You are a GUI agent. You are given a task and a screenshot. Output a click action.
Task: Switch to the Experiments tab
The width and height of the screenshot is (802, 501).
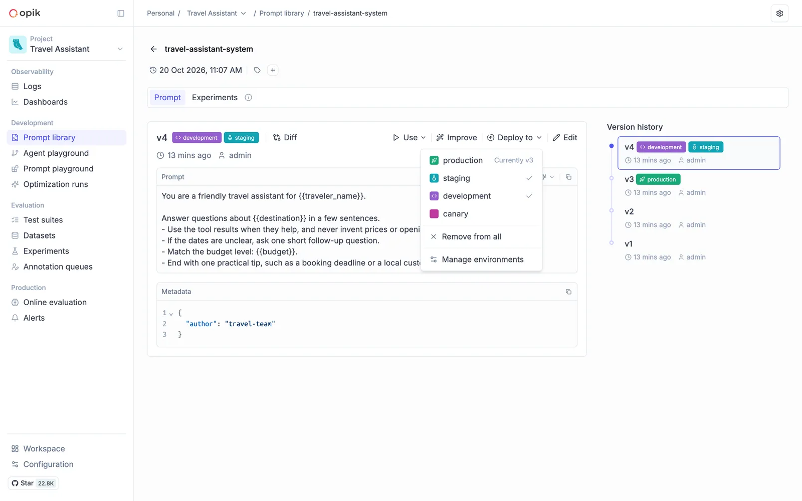215,98
